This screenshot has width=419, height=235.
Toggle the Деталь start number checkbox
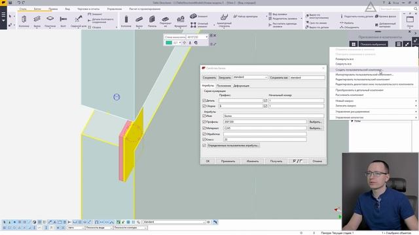point(265,101)
